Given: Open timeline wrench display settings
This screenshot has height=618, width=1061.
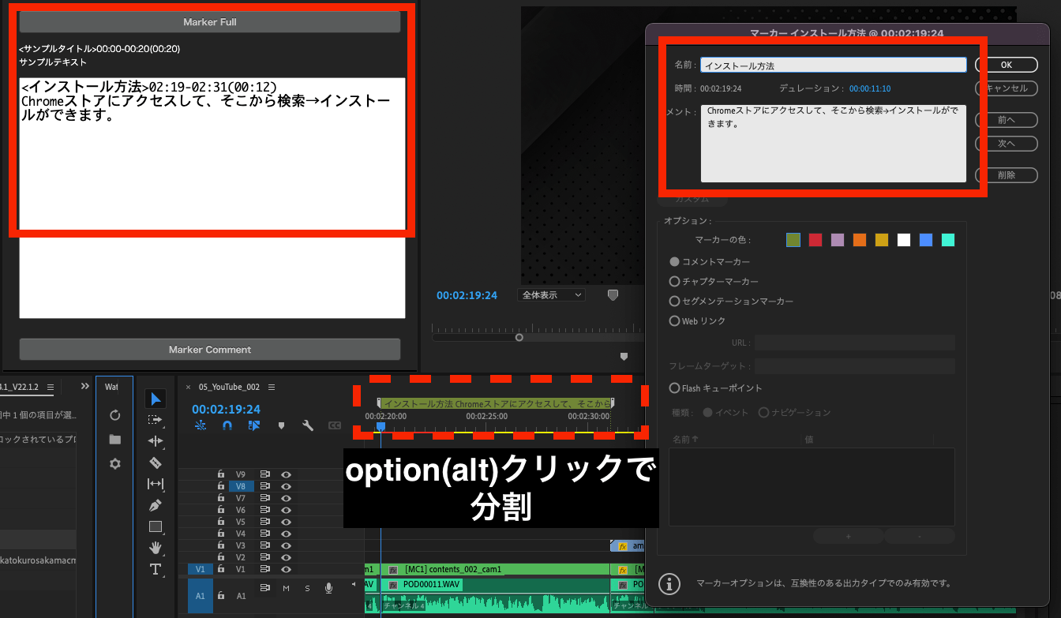Looking at the screenshot, I should (309, 425).
